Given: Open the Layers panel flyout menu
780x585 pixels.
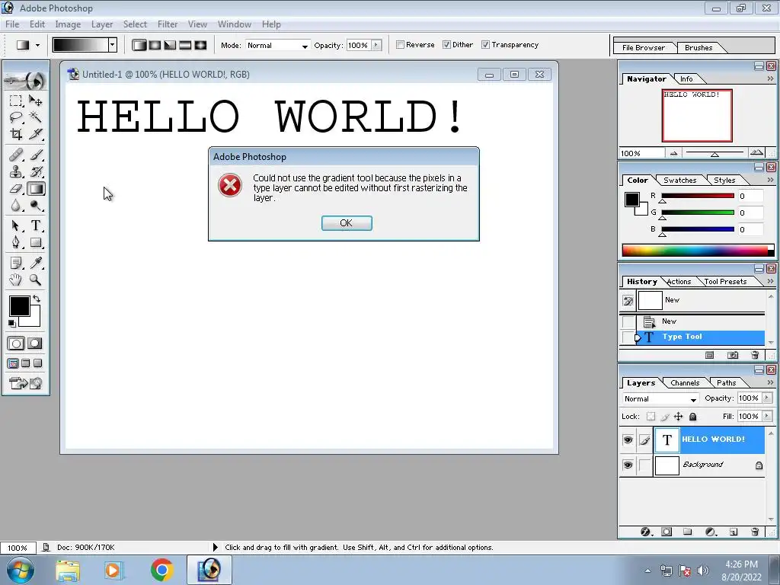Looking at the screenshot, I should pos(770,382).
